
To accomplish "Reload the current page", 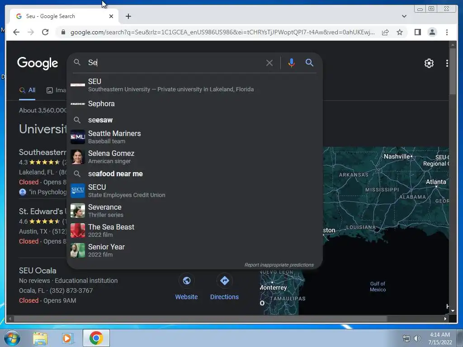I will (x=45, y=32).
